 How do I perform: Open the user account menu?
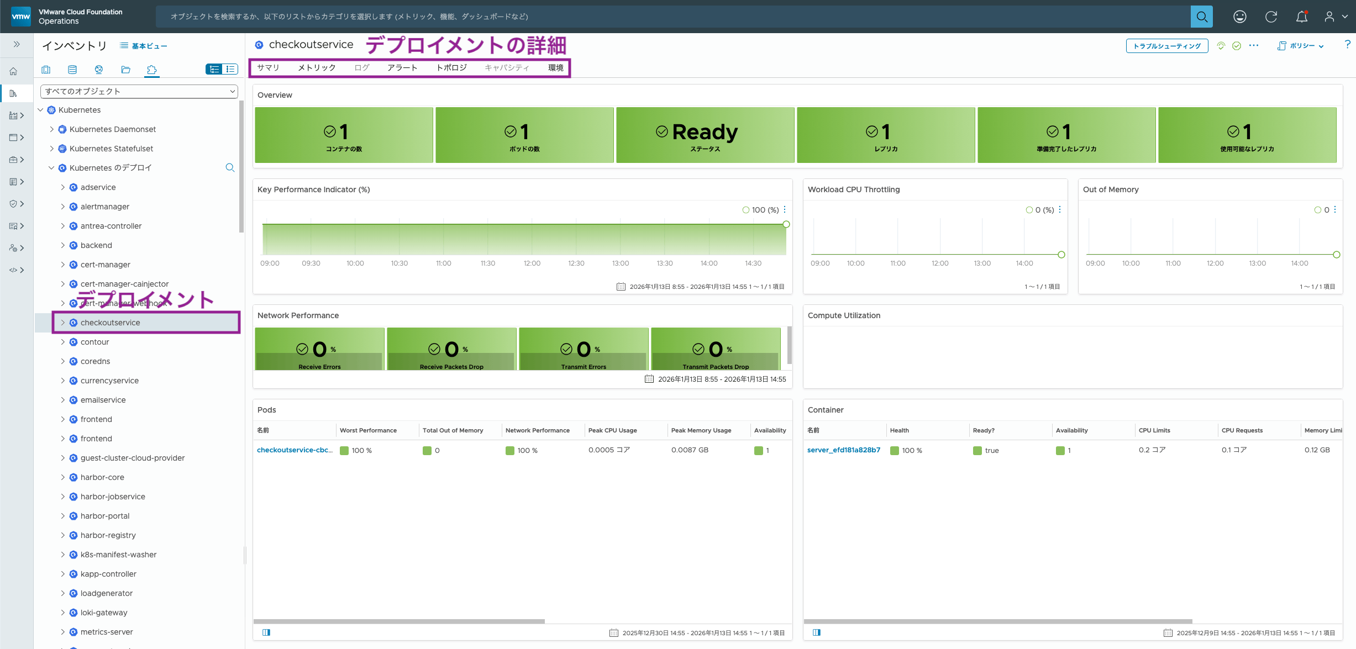click(x=1336, y=17)
